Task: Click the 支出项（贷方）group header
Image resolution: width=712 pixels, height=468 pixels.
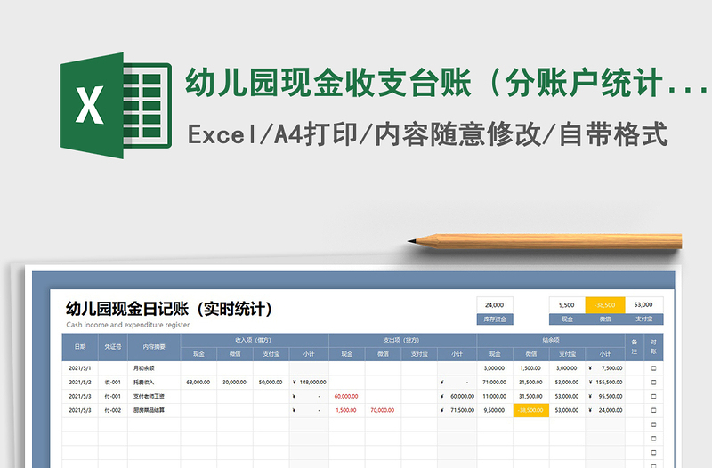Action: click(402, 340)
